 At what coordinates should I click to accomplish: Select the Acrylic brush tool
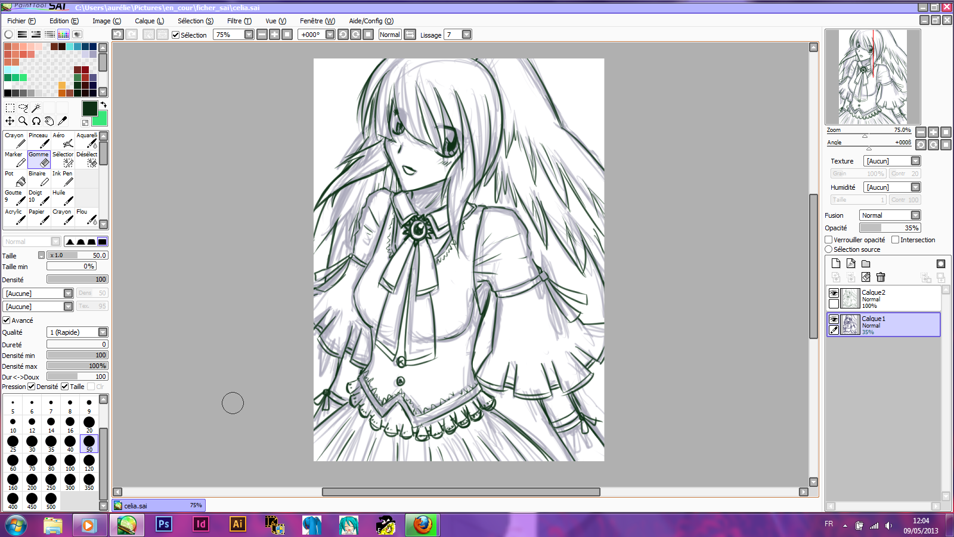click(15, 217)
